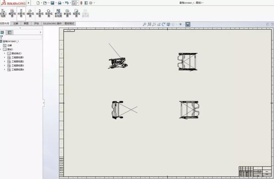
Task: Expand the 工程图视图1 tree node
Action: point(4,57)
